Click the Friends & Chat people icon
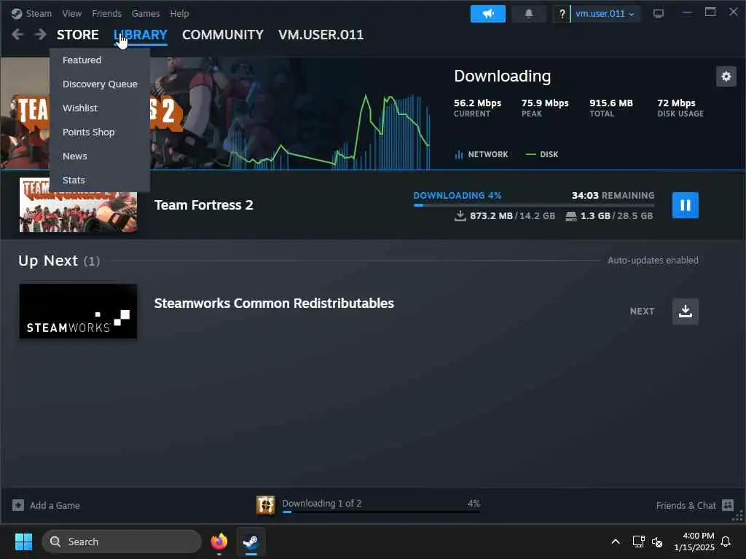The image size is (746, 559). [x=728, y=505]
